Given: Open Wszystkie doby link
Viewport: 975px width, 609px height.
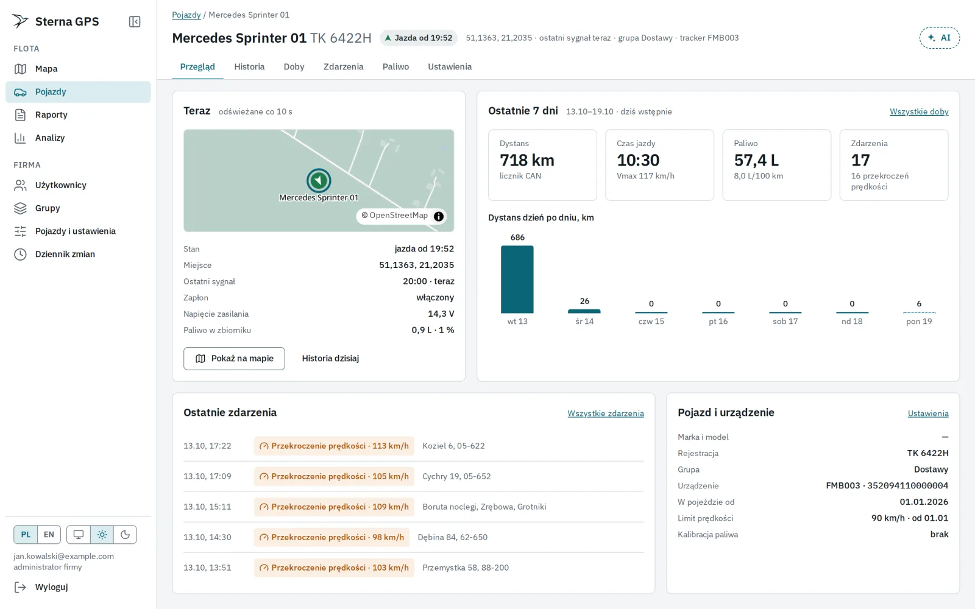Looking at the screenshot, I should (x=919, y=111).
